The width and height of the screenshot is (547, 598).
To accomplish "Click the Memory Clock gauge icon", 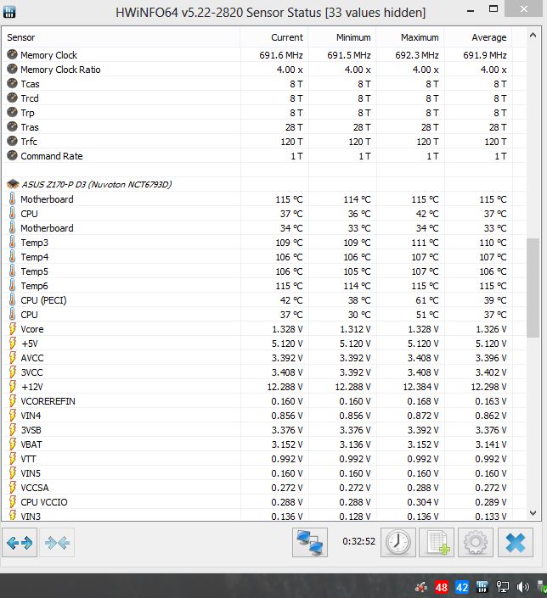I will coord(12,54).
